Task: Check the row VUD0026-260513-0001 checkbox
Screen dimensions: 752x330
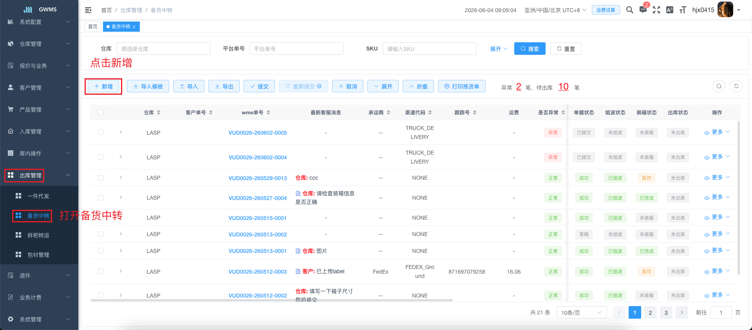Action: click(x=101, y=251)
